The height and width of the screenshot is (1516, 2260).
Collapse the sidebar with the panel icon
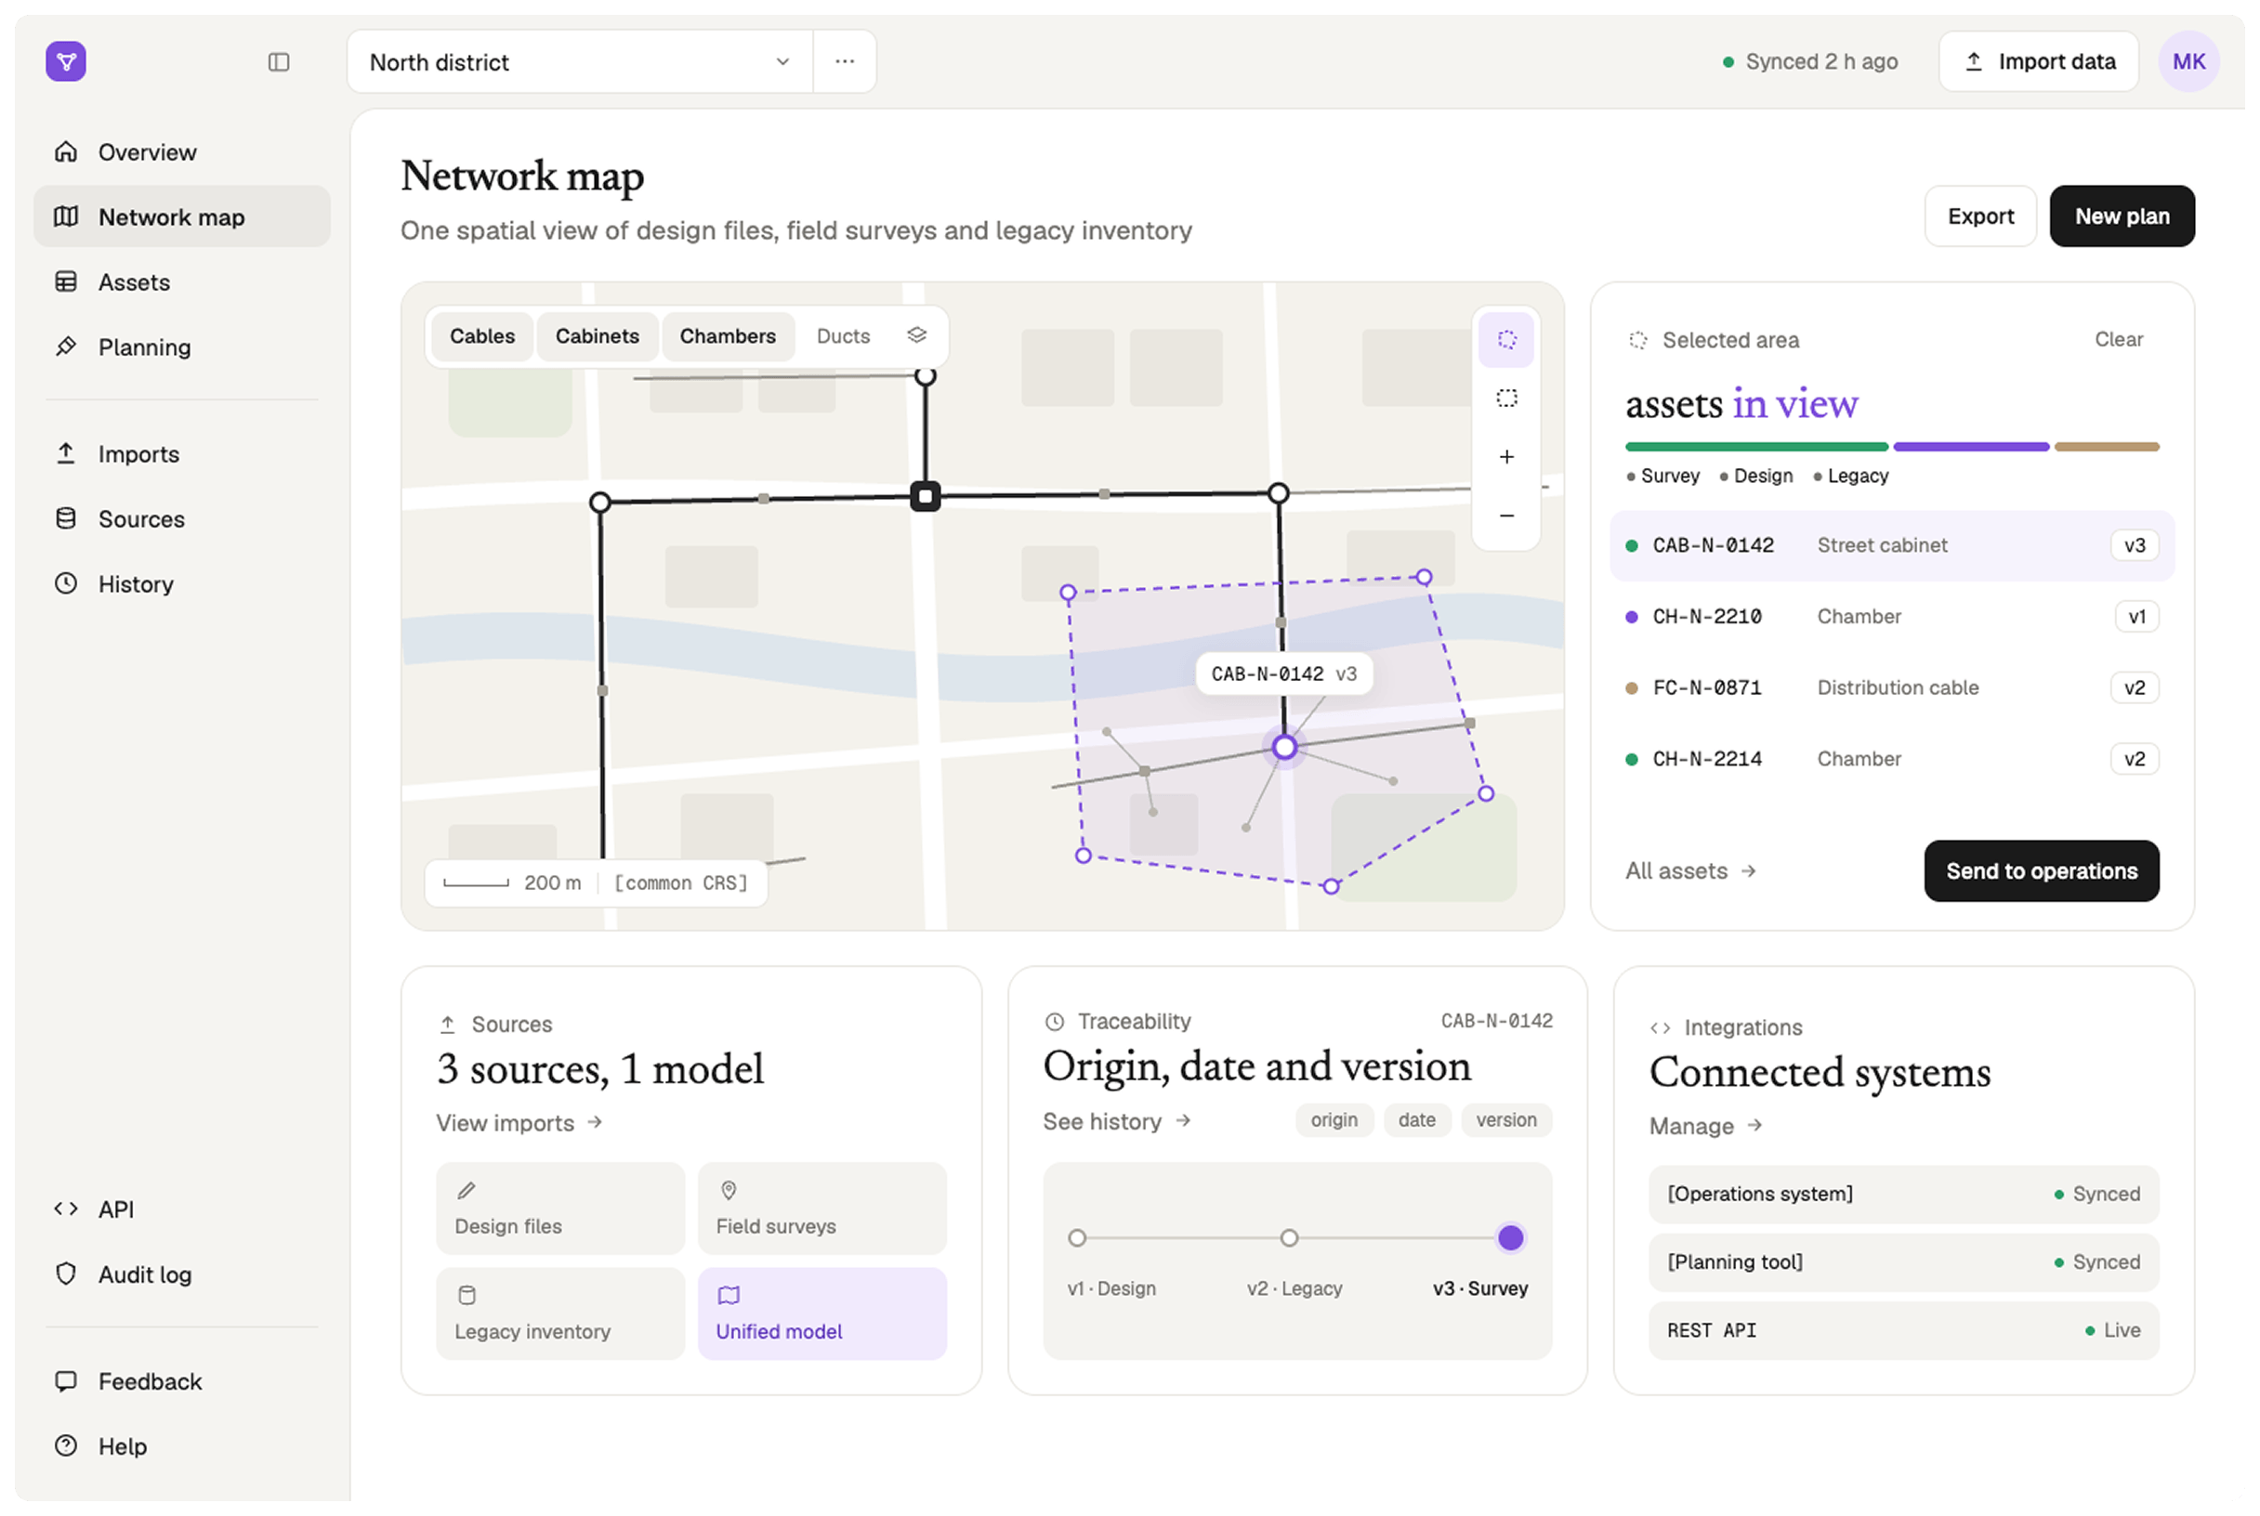coord(279,62)
